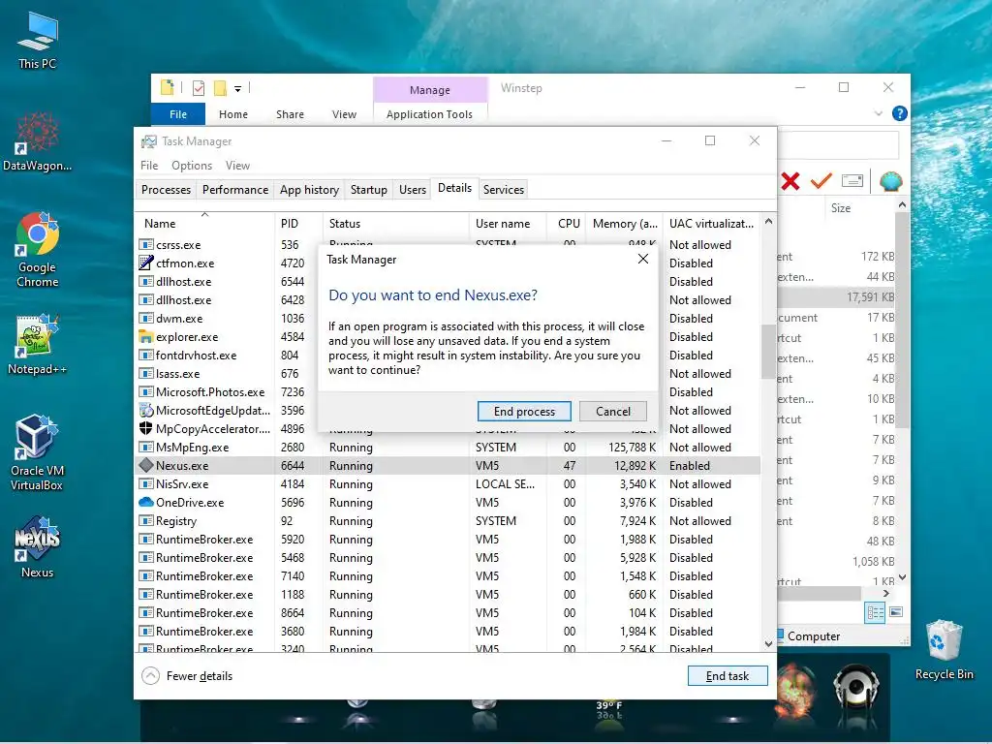Viewport: 992px width, 744px height.
Task: Click Task Manager scrollbar down arrow
Action: click(x=768, y=644)
